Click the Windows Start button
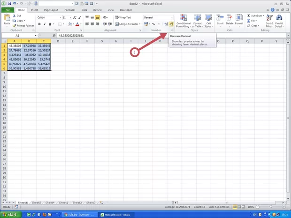 10,214
